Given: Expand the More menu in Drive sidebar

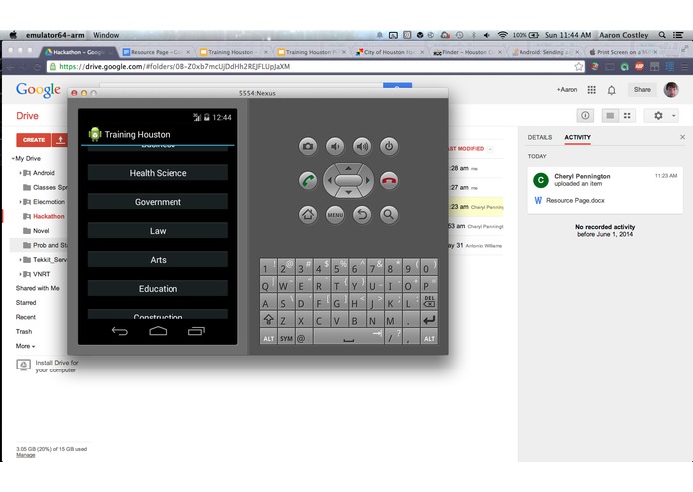Looking at the screenshot, I should coord(25,346).
